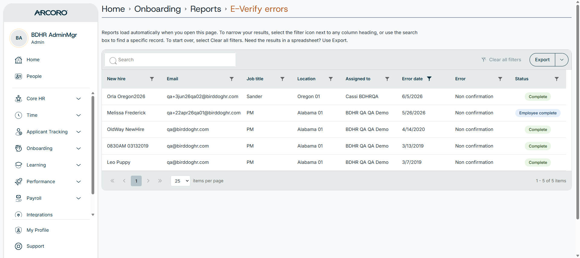This screenshot has width=580, height=258.
Task: Go to Onboarding breadcrumb link
Action: click(x=158, y=9)
